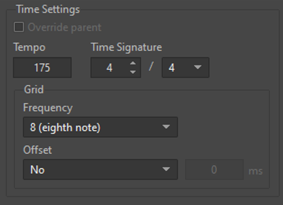Open the time signature denominator dropdown
The height and width of the screenshot is (205, 283).
point(185,68)
